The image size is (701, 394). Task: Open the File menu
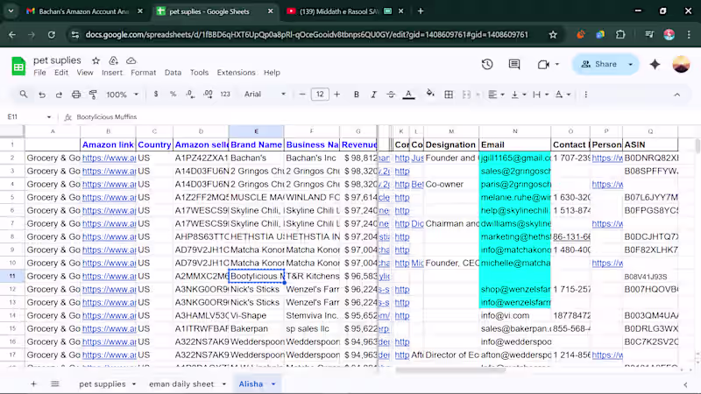click(x=39, y=73)
